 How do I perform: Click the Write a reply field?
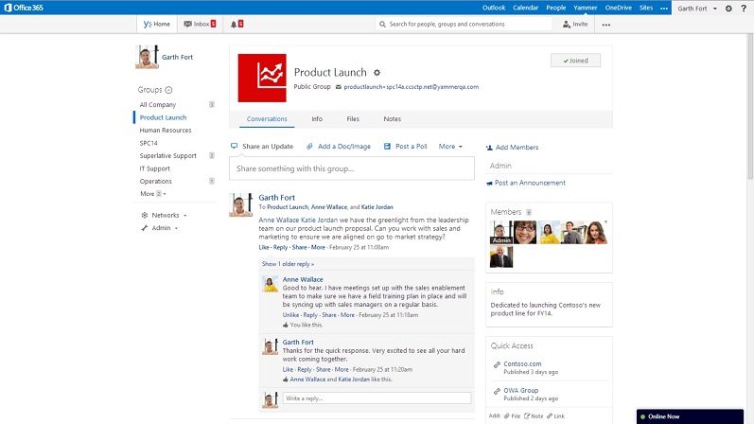coord(377,398)
